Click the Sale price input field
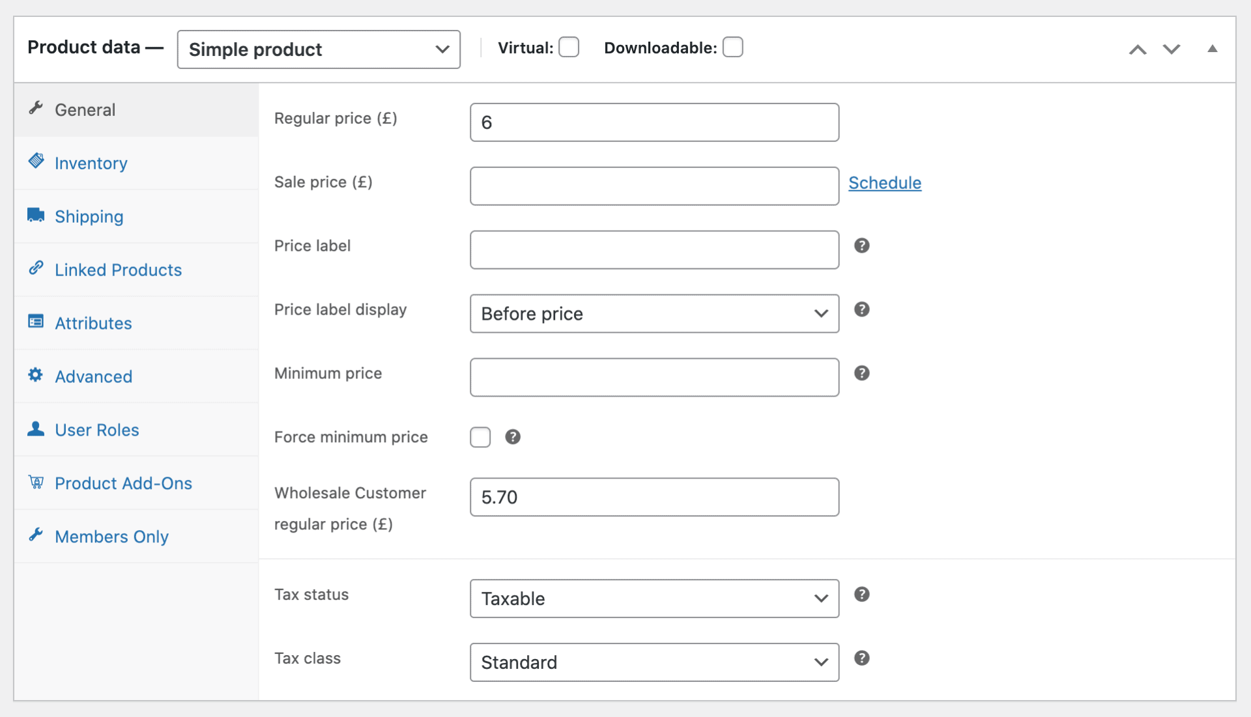Image resolution: width=1251 pixels, height=717 pixels. tap(654, 186)
